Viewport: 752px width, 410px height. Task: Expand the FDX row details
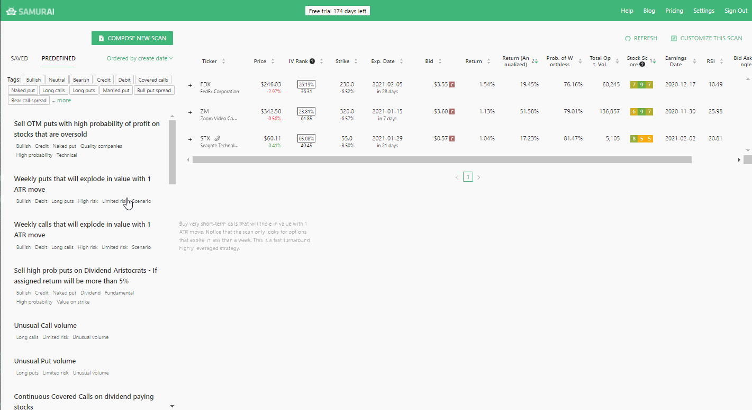pyautogui.click(x=191, y=85)
